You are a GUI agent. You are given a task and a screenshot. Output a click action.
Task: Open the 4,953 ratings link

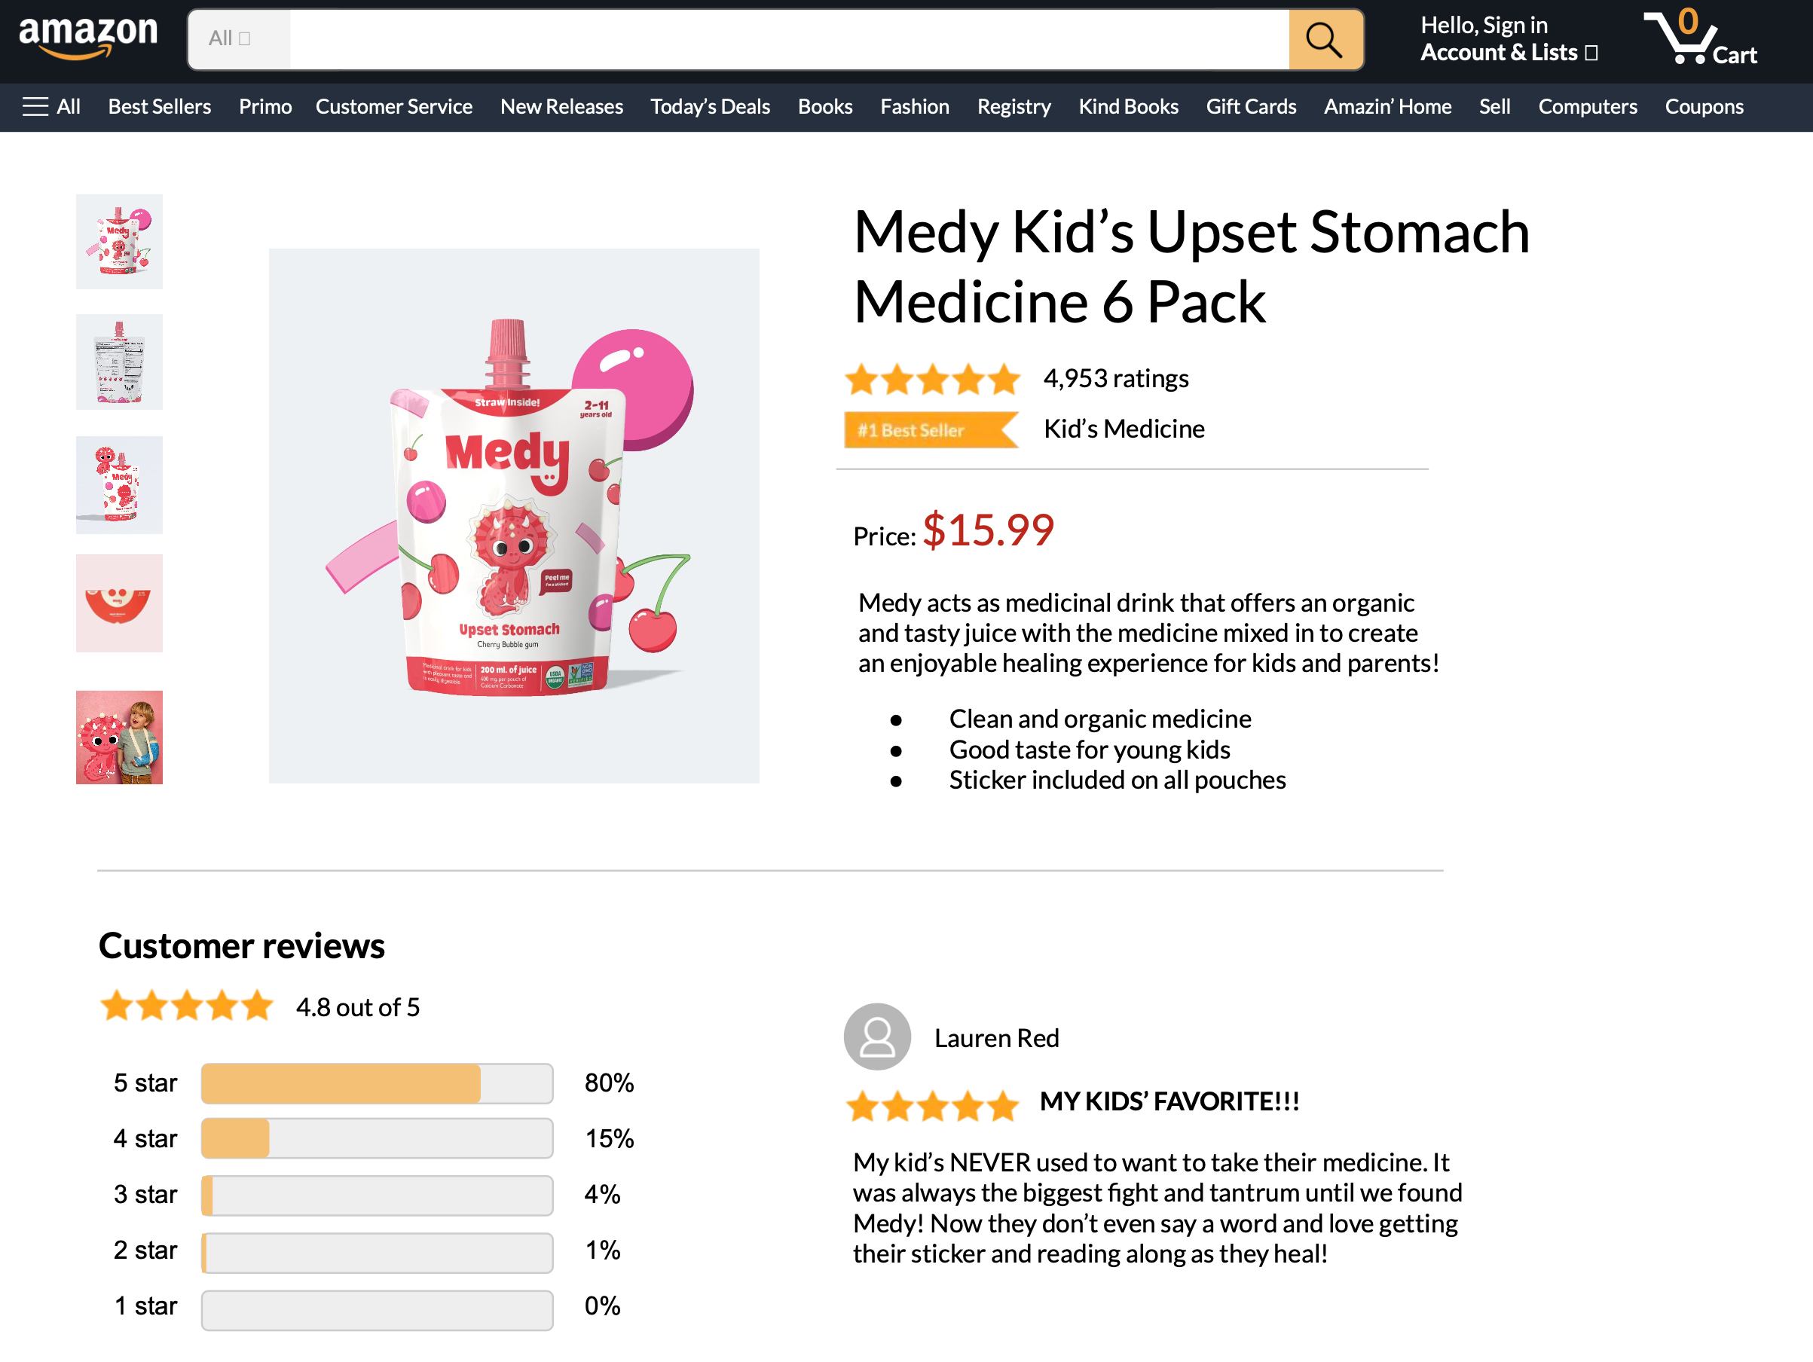pyautogui.click(x=1114, y=379)
